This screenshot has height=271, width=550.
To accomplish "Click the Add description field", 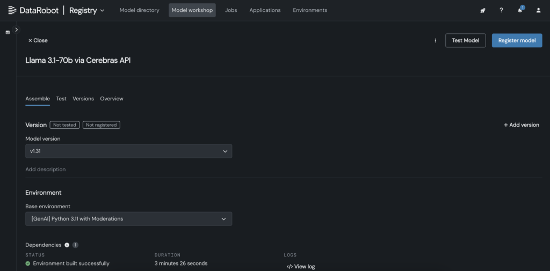I will (x=46, y=170).
